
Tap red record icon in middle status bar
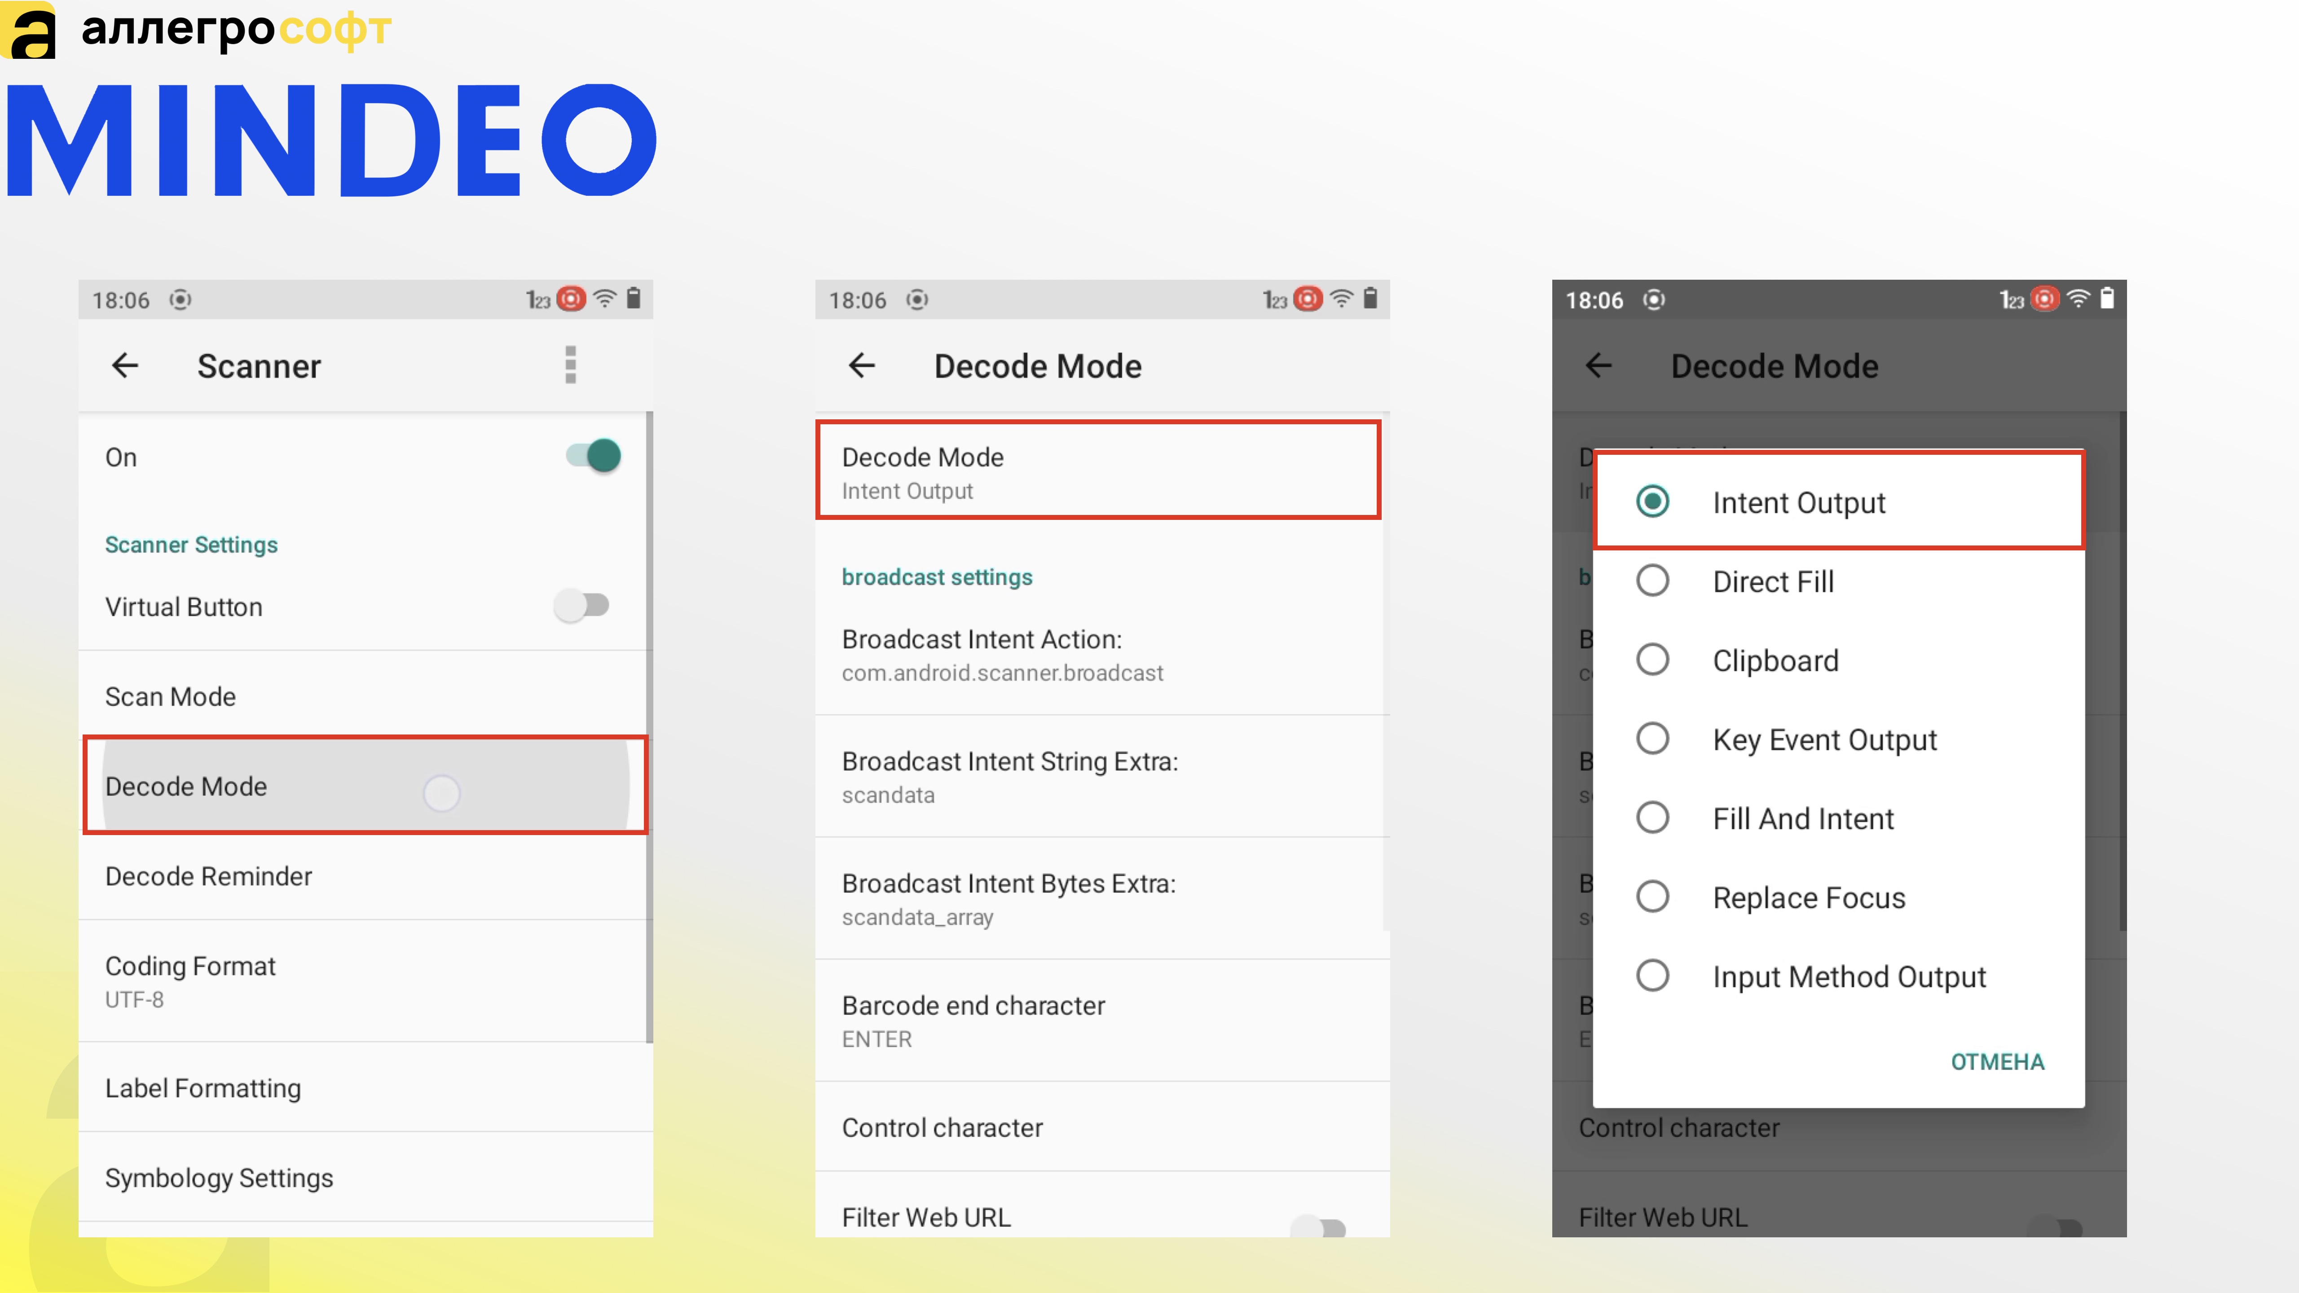point(1308,299)
